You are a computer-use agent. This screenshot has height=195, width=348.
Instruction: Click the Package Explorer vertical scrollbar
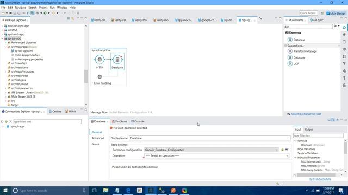pos(86,76)
